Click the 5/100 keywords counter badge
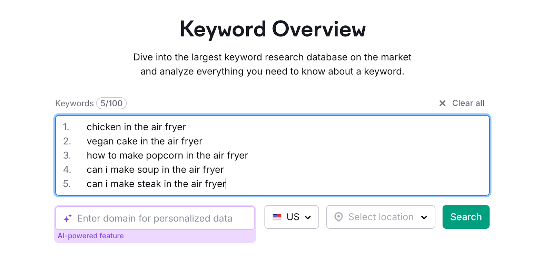Screen dimensions: 552x261 [111, 103]
